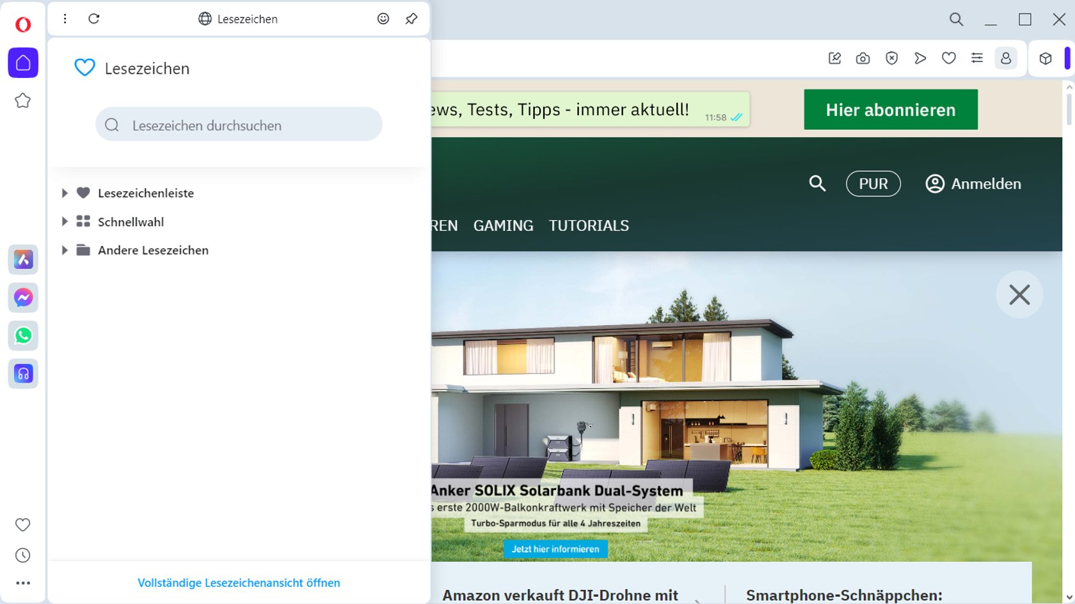This screenshot has height=604, width=1075.
Task: Open the GAMING navigation menu item
Action: [x=503, y=225]
